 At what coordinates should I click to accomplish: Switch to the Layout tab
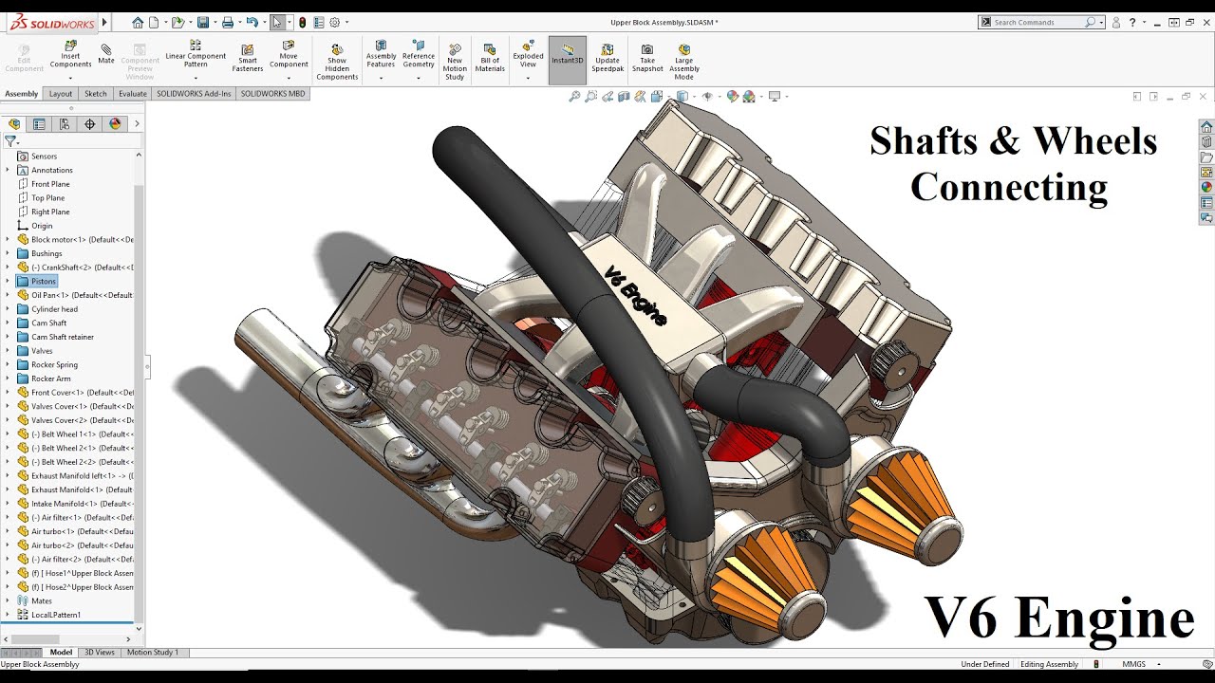pyautogui.click(x=61, y=94)
